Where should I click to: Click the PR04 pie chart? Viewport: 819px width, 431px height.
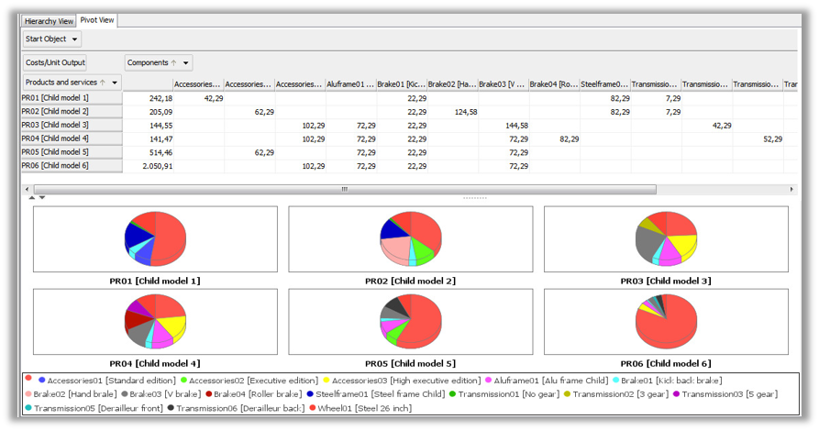click(155, 321)
